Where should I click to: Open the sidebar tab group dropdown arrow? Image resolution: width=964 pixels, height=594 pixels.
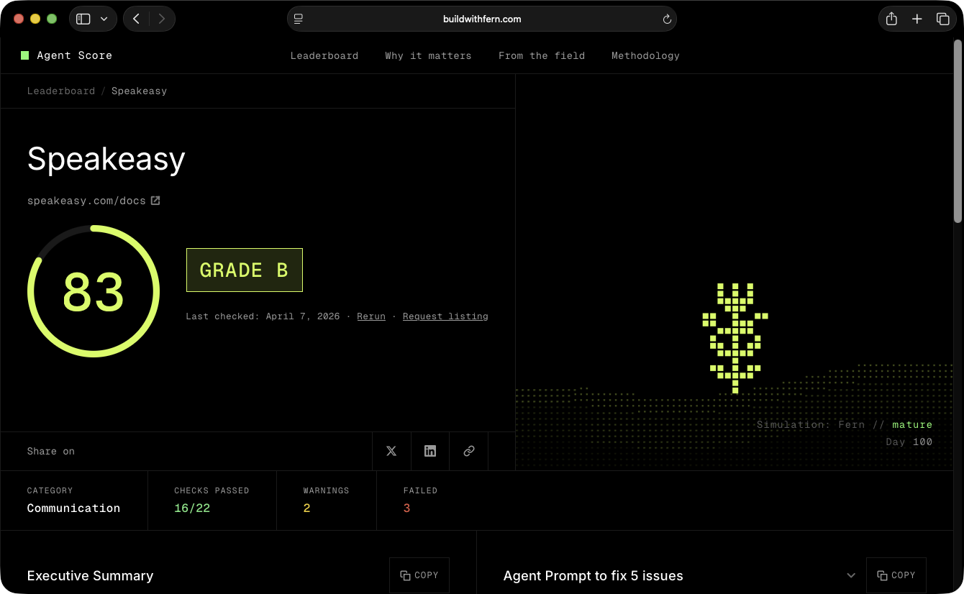(x=104, y=19)
